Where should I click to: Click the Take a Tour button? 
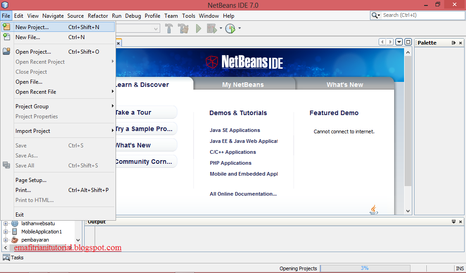click(146, 112)
